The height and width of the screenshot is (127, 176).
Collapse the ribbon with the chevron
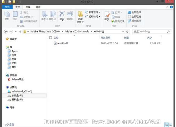click(x=167, y=7)
